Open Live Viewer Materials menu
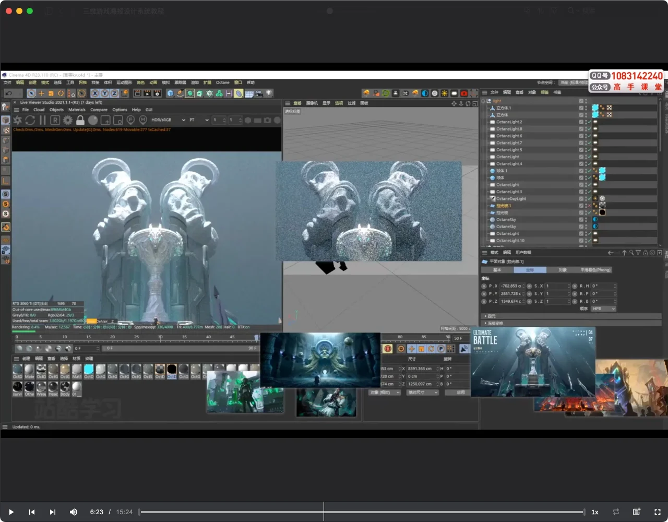Viewport: 668px width, 522px height. pos(77,110)
